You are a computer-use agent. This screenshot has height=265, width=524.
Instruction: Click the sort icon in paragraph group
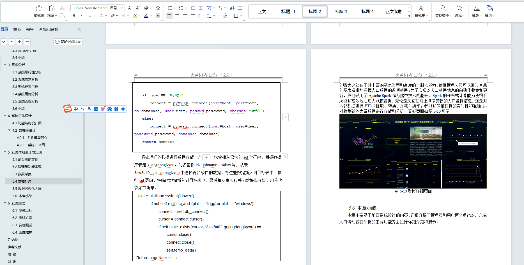(x=232, y=8)
